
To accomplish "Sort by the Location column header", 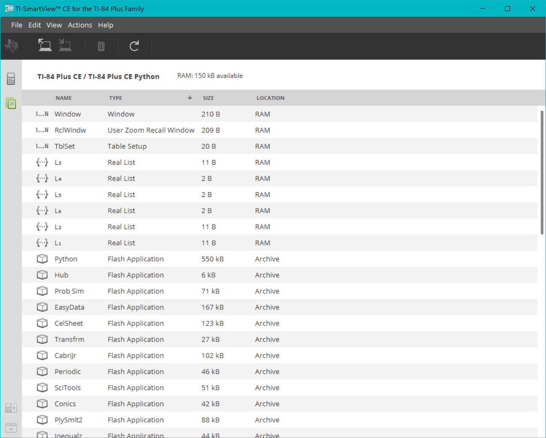I will click(x=270, y=98).
